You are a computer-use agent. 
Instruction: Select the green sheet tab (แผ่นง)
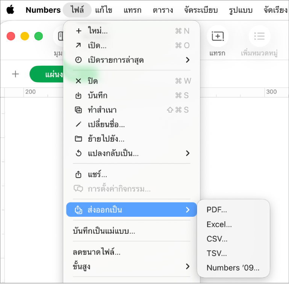point(47,74)
